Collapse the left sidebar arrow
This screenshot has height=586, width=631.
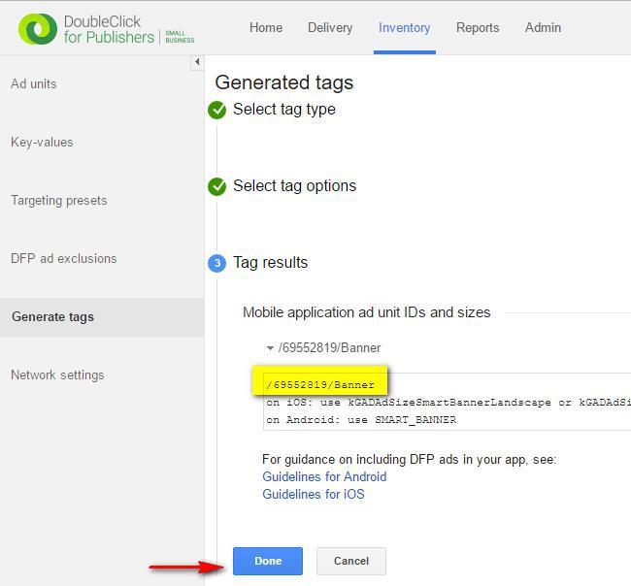click(x=197, y=62)
